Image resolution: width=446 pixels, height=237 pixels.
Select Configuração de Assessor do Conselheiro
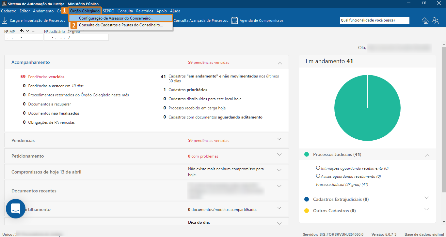pyautogui.click(x=121, y=18)
